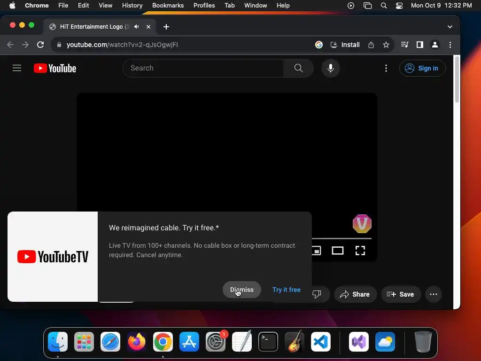This screenshot has height=361, width=481.
Task: Mute the tab audio icon
Action: 137,27
